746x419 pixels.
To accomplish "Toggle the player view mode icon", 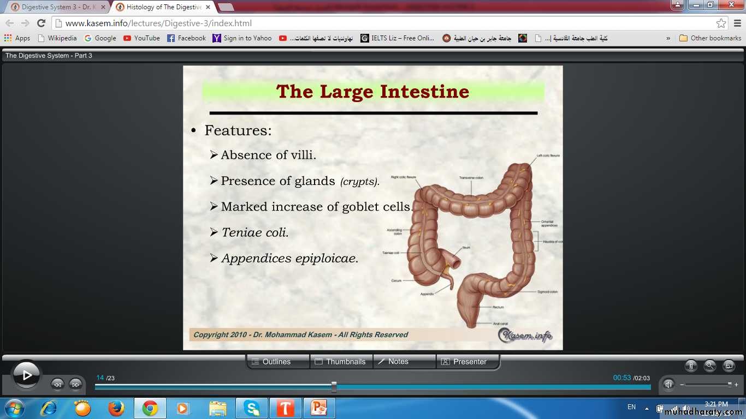I will tap(729, 366).
